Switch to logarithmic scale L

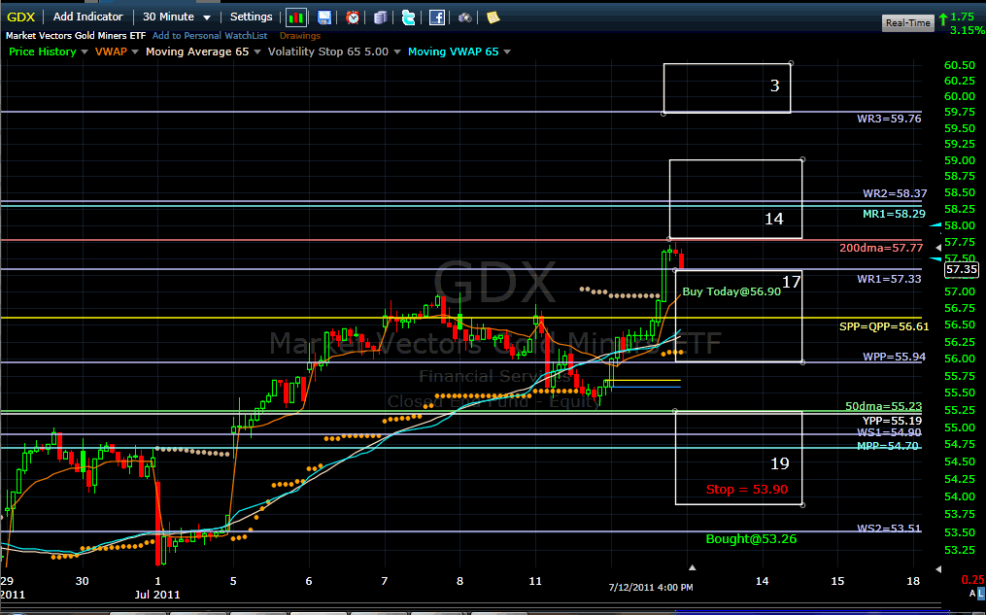coord(981,593)
